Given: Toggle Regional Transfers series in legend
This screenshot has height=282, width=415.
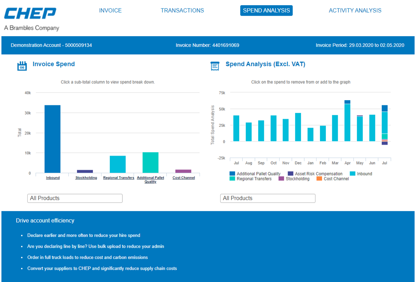Looking at the screenshot, I should 251,179.
